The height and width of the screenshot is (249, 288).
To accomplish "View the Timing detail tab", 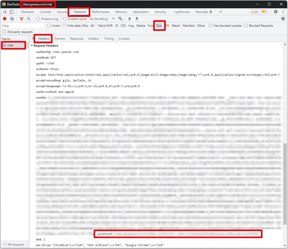I will tap(109, 39).
